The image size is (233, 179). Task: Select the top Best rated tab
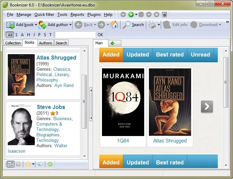click(170, 54)
